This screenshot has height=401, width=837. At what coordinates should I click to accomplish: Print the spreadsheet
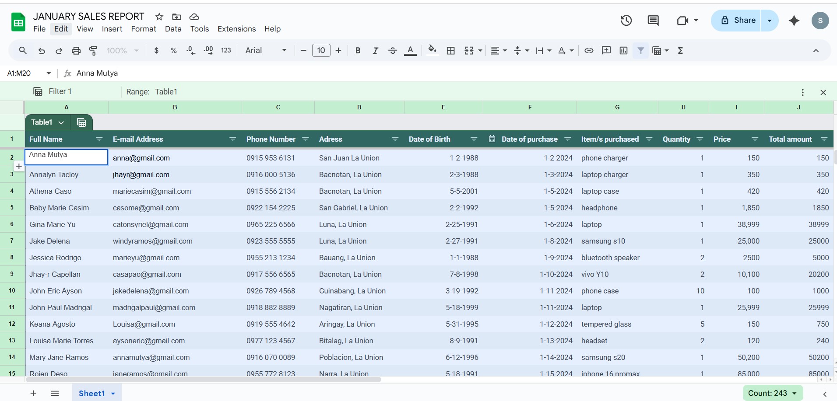[76, 51]
